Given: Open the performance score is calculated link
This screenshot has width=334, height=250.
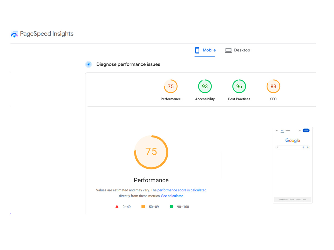Looking at the screenshot, I should pos(182,190).
